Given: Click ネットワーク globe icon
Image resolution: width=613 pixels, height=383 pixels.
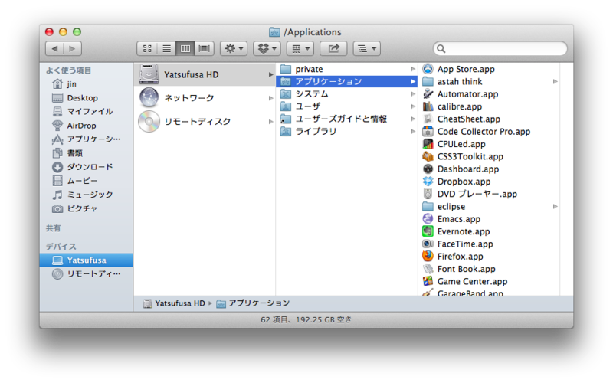Looking at the screenshot, I should pyautogui.click(x=149, y=98).
